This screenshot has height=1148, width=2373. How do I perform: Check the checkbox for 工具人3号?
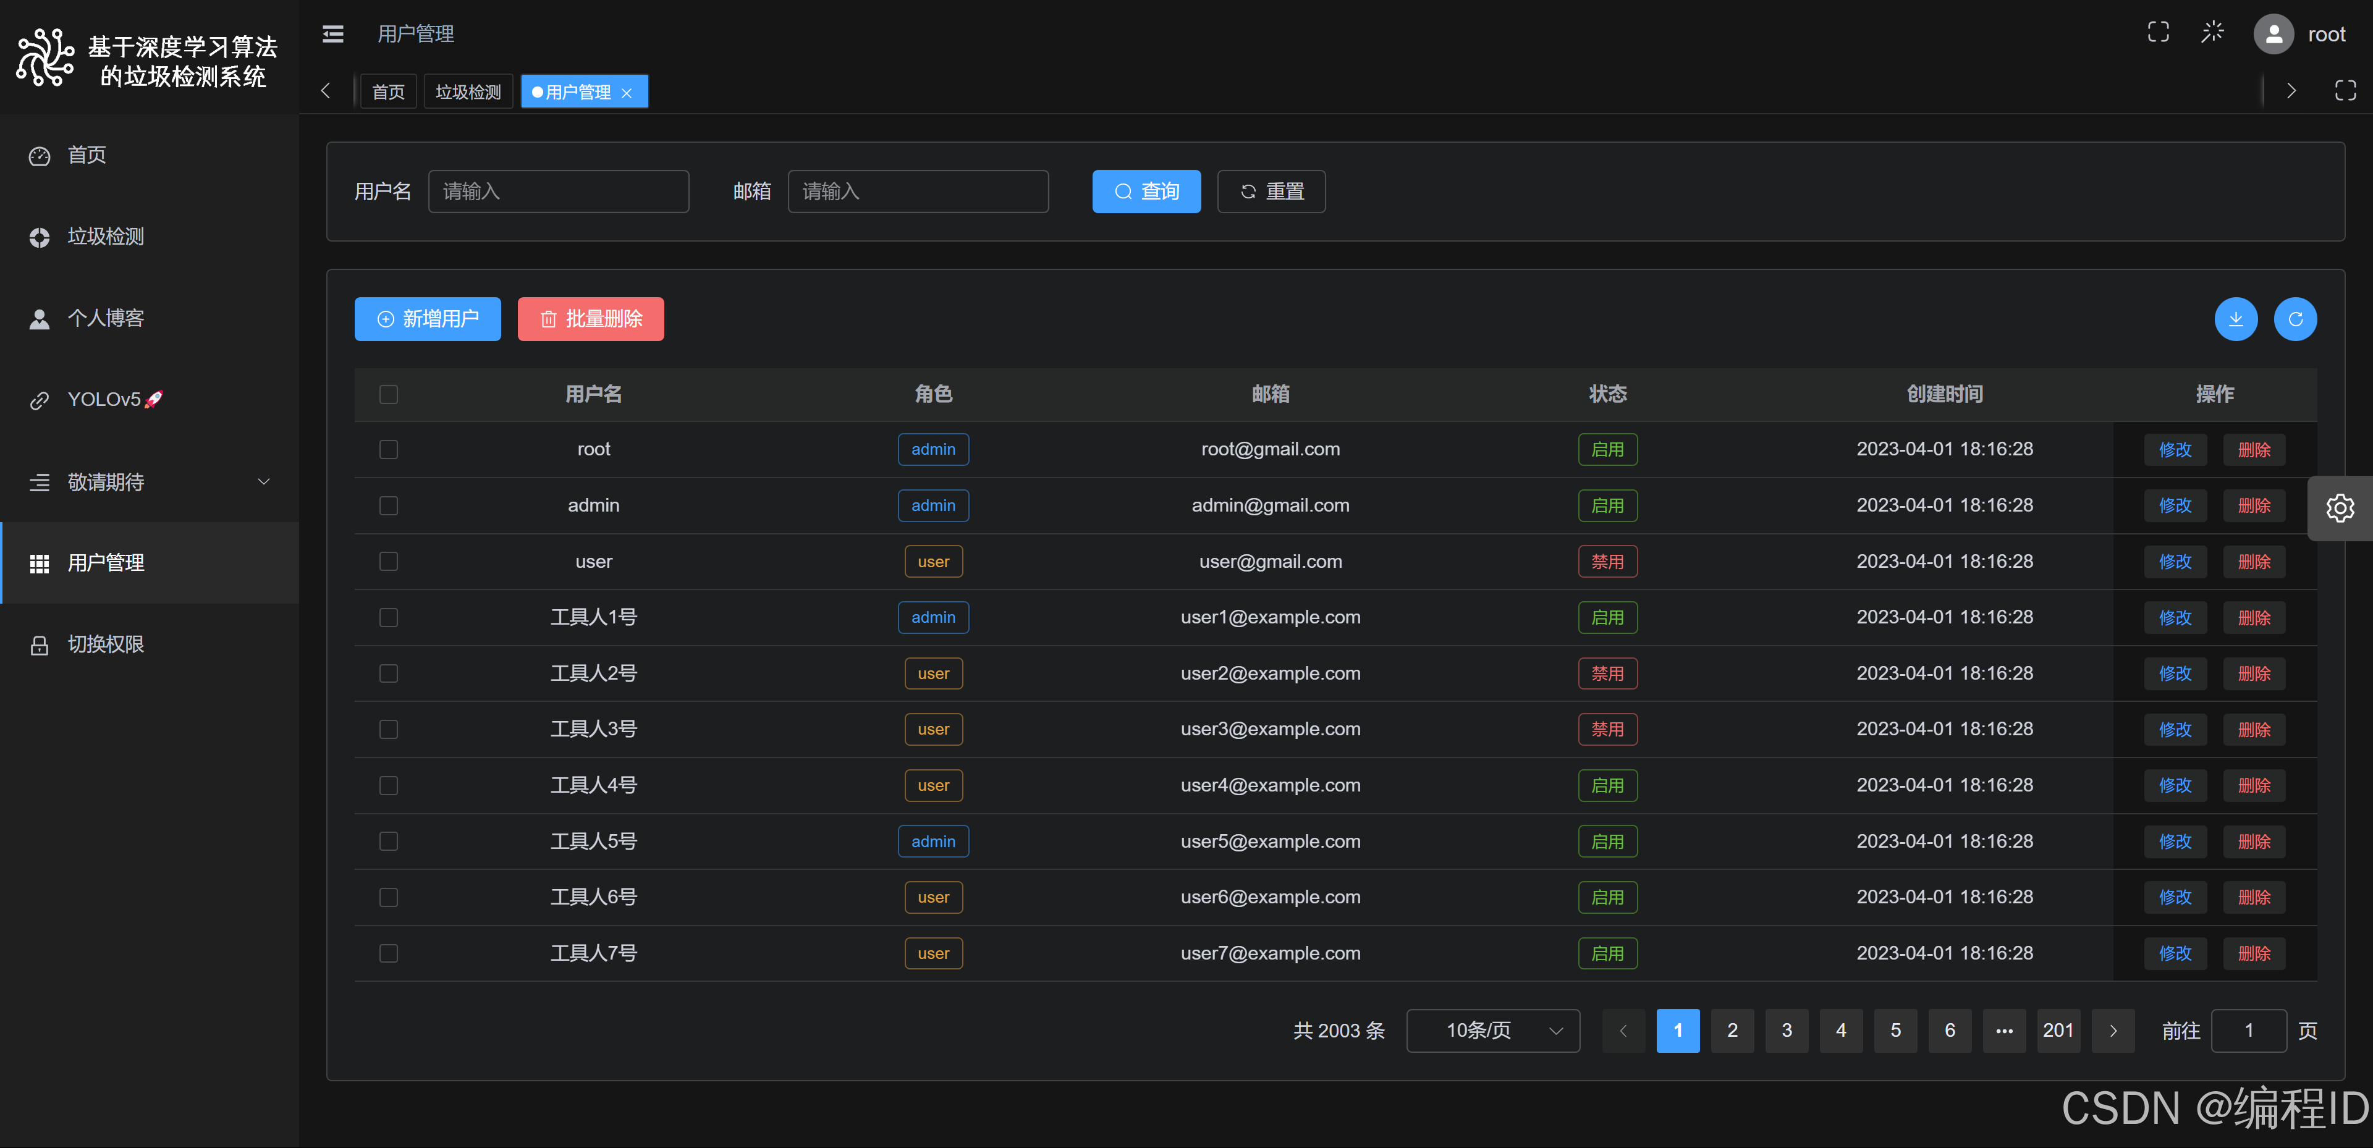tap(388, 729)
